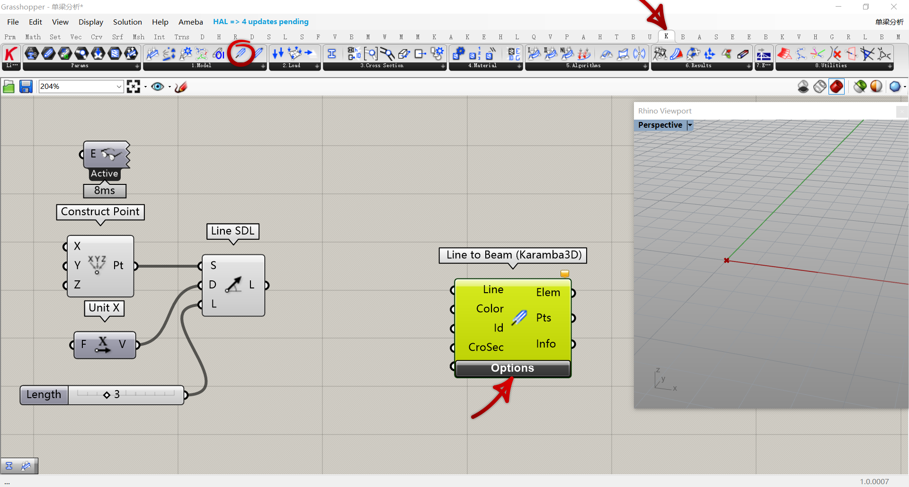Expand the 1. Model panel
The width and height of the screenshot is (909, 487).
coord(263,66)
